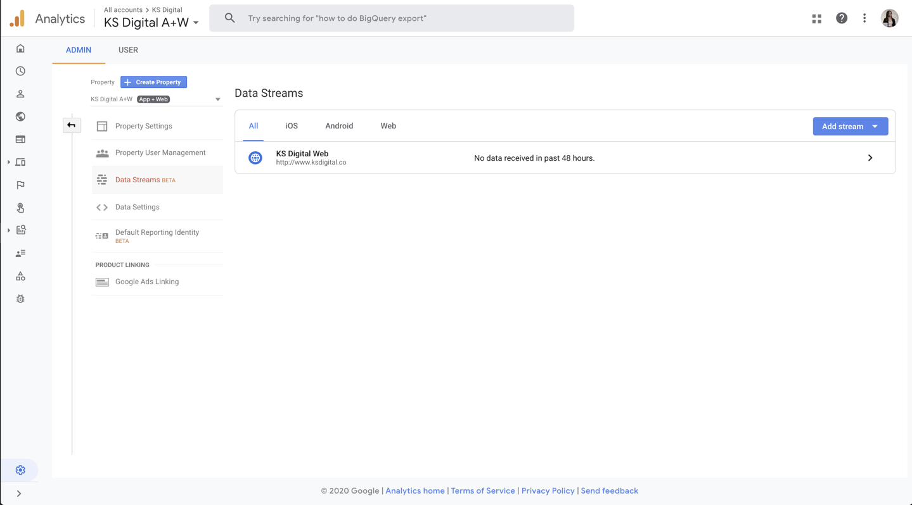The image size is (912, 505).
Task: Open the Home icon in the left sidebar
Action: pos(20,49)
